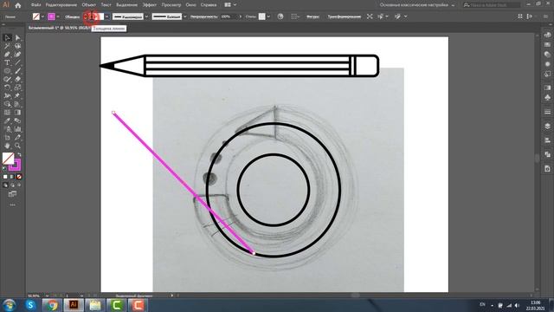Open the Редактирование menu
Screen dimensions: 554x312
pyautogui.click(x=61, y=5)
